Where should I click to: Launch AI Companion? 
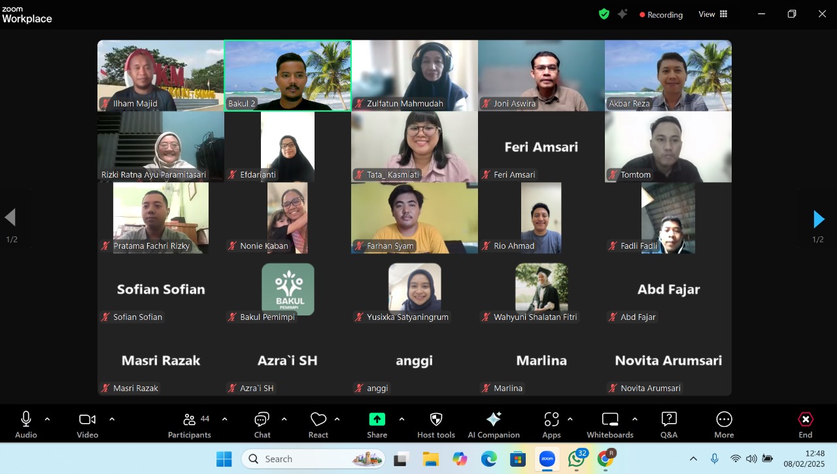tap(494, 424)
